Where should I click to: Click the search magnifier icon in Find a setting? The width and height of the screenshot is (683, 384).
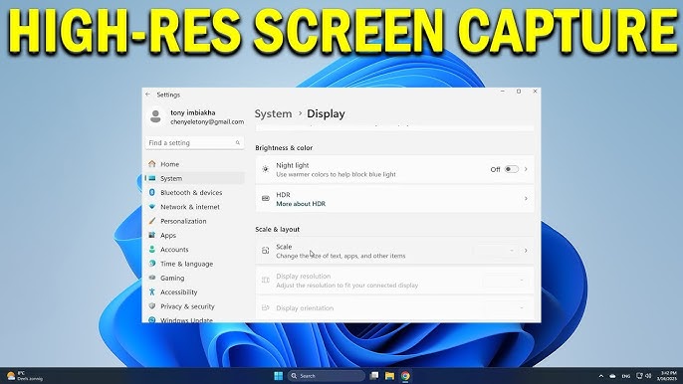click(238, 143)
